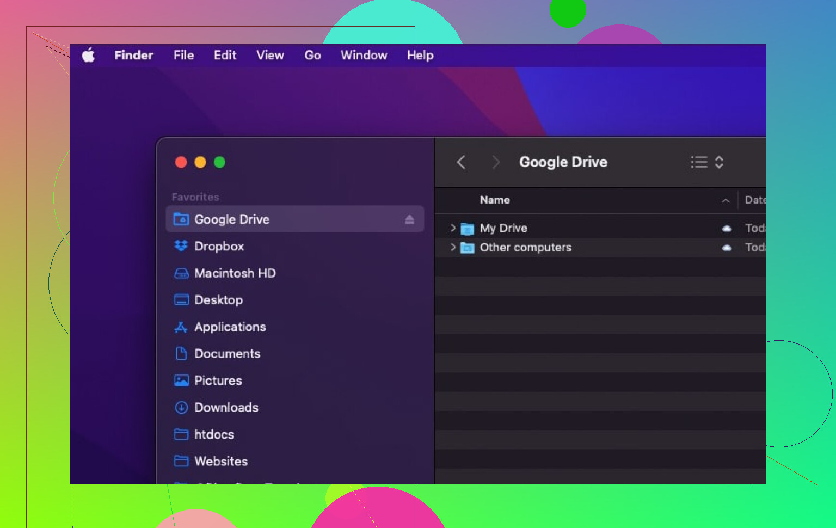Open htdocs label in sidebar
The width and height of the screenshot is (836, 528).
click(x=214, y=434)
